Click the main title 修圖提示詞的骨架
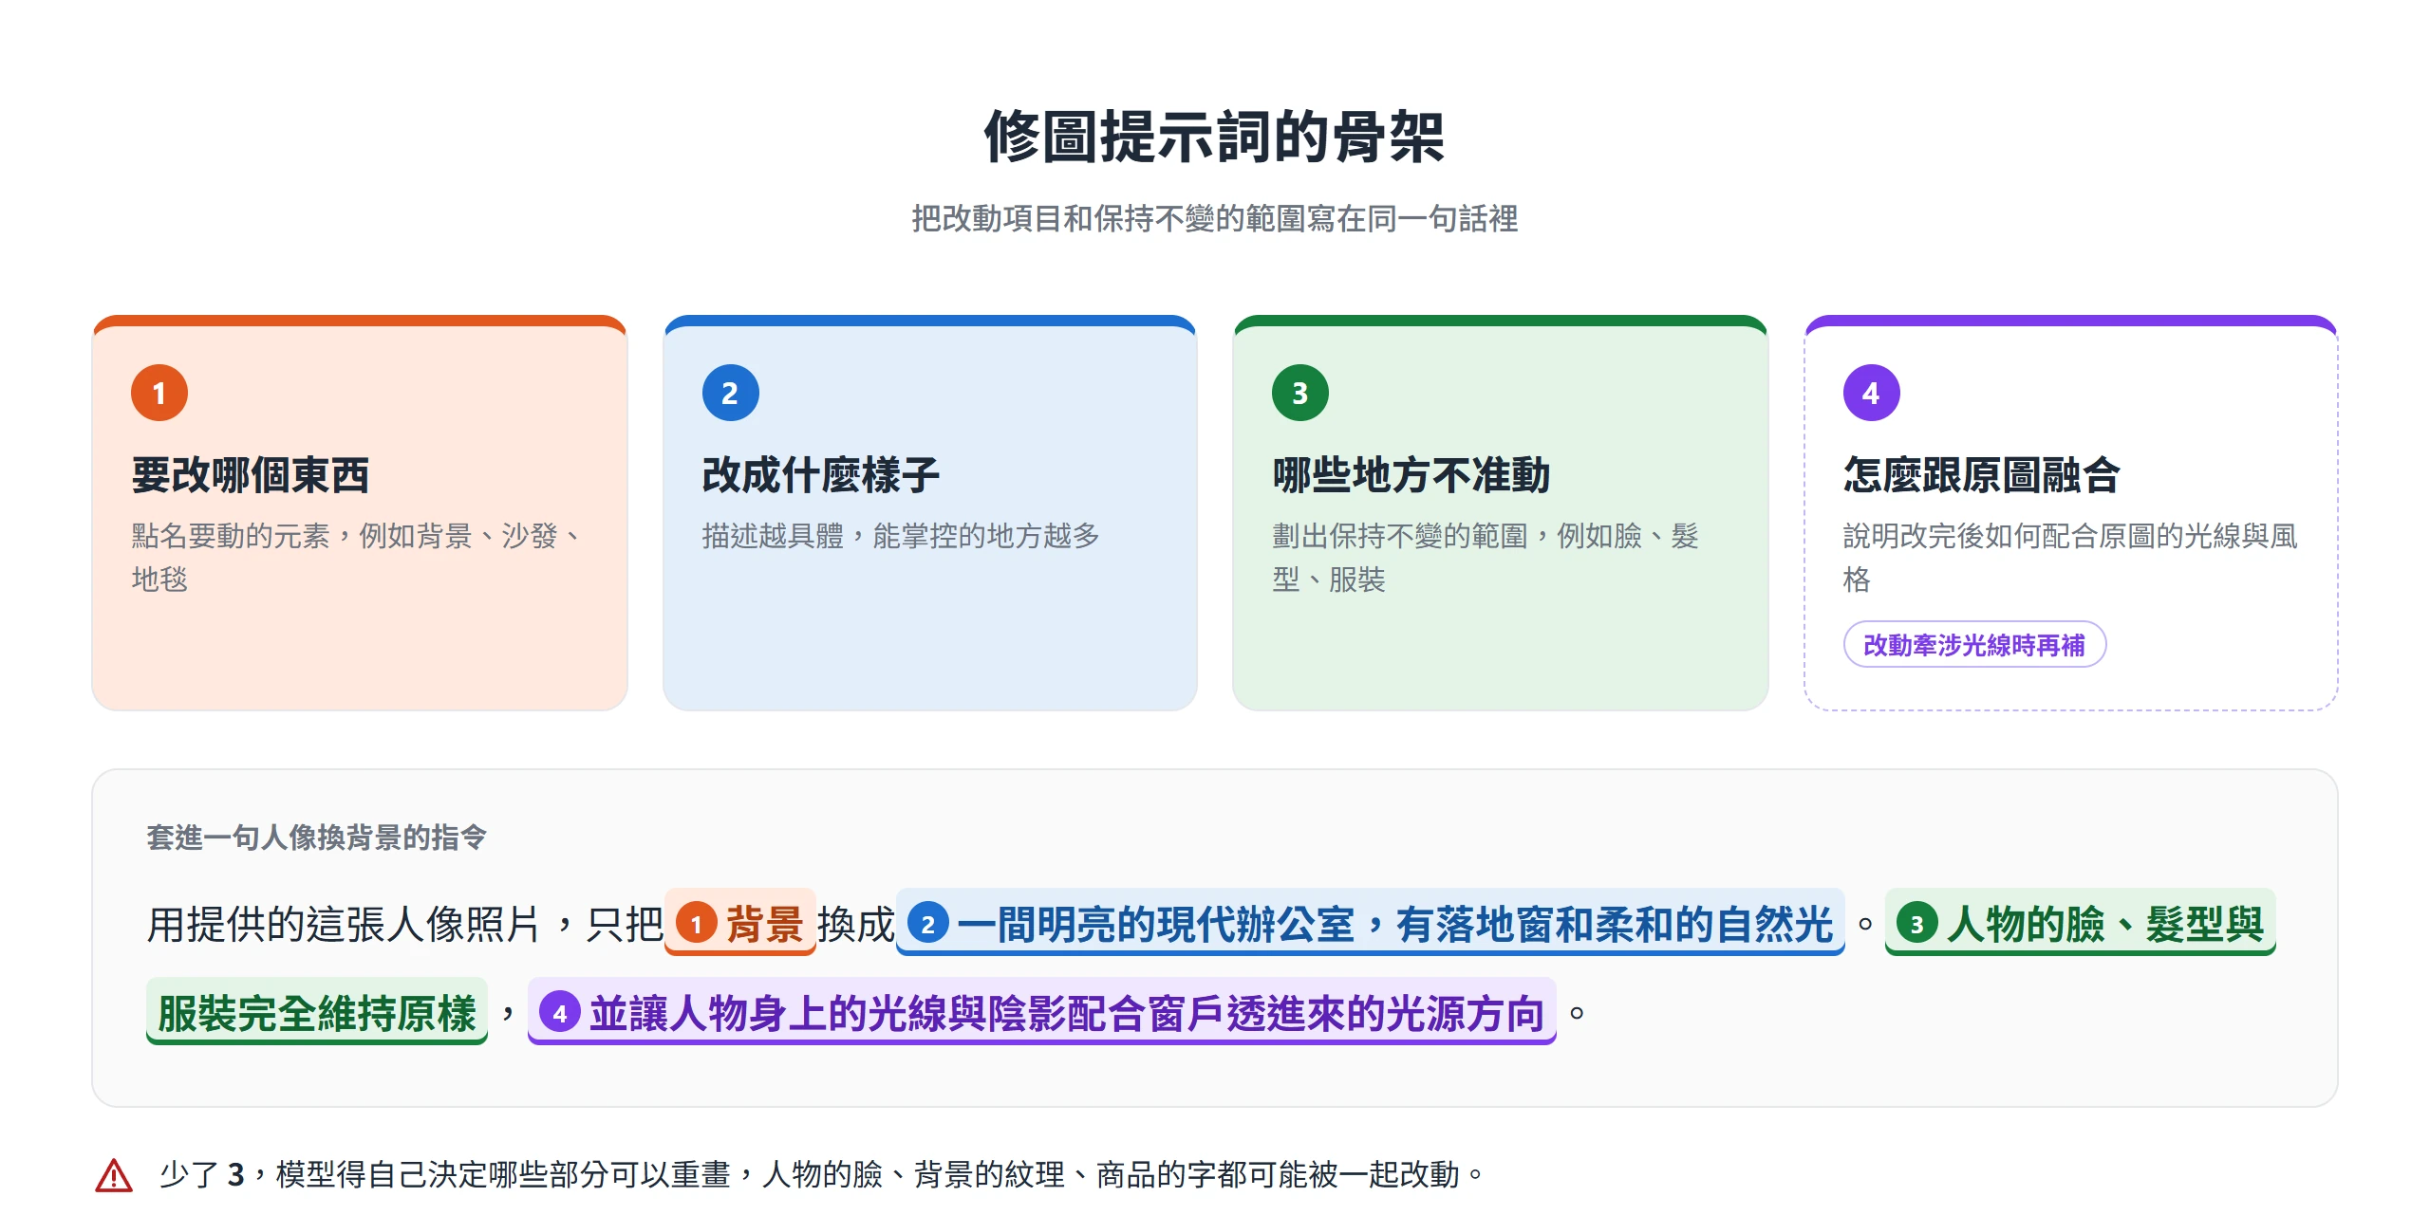Viewport: 2430px width, 1215px height. (x=1214, y=137)
